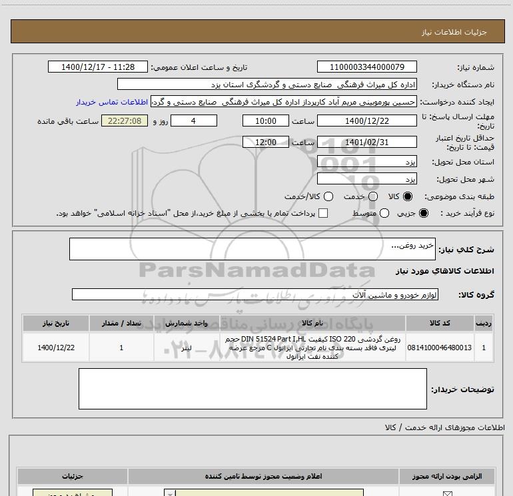Click the نام کالا column header

(x=312, y=323)
